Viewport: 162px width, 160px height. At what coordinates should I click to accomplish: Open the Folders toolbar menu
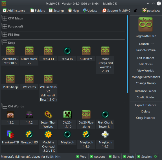coord(38,10)
